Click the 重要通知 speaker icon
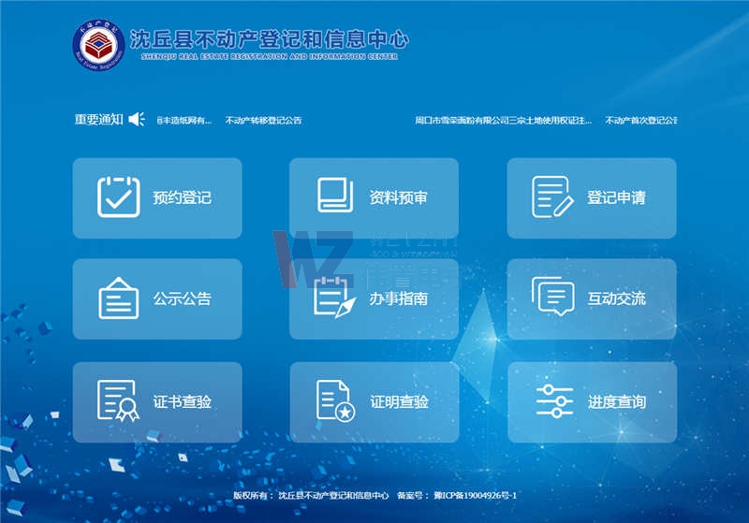749x523 pixels. coord(137,120)
